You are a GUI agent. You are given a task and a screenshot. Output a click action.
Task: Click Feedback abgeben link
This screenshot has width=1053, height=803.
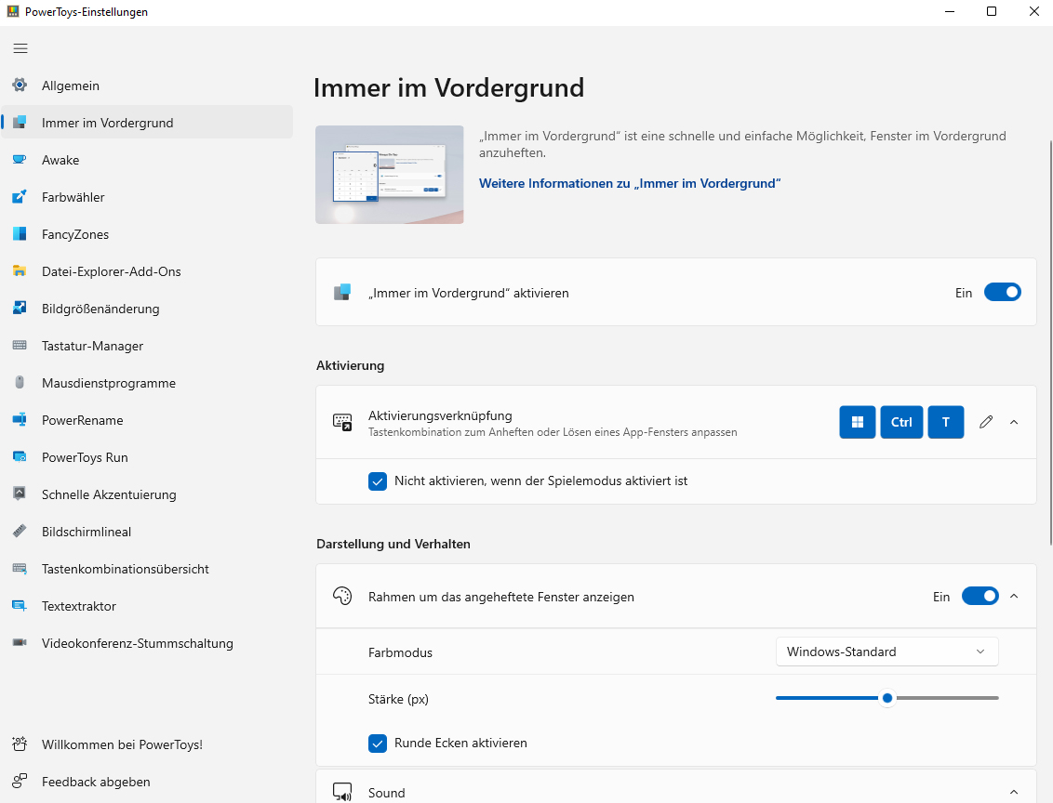coord(146,782)
